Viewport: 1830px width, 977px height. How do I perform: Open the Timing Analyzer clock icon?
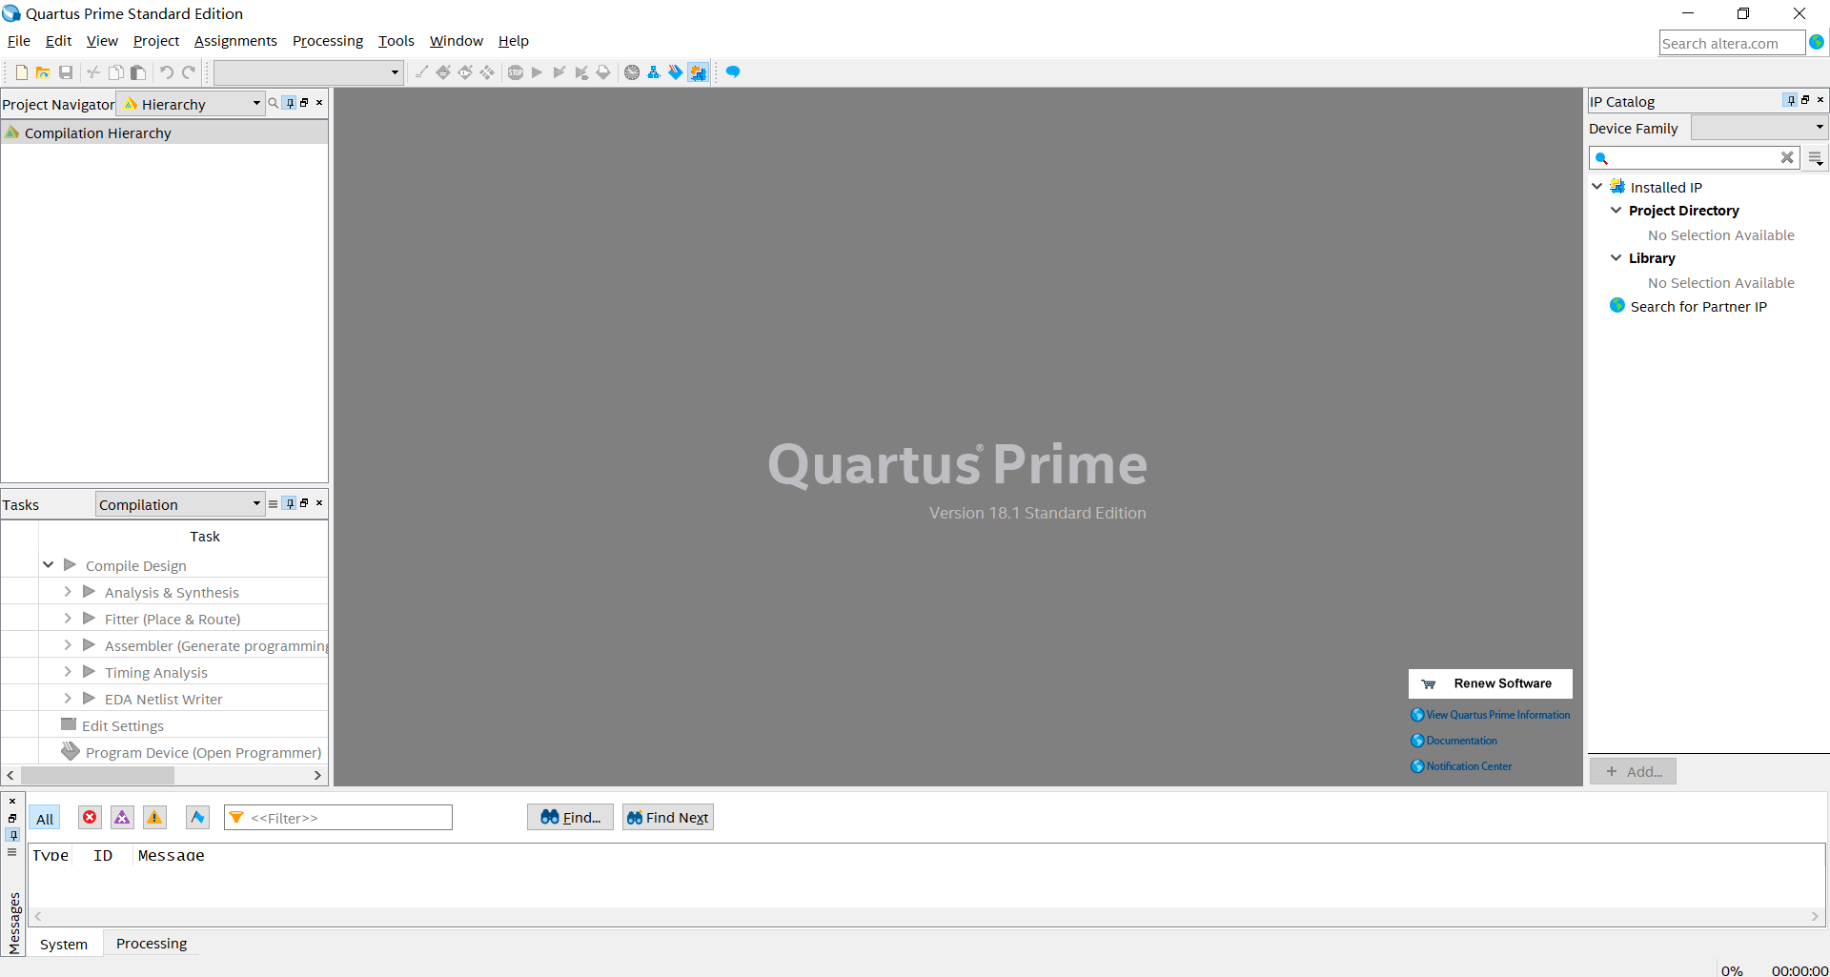[x=631, y=72]
